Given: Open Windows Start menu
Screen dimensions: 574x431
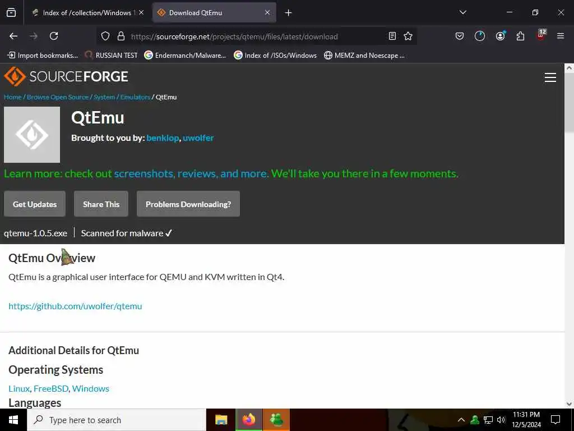Looking at the screenshot, I should 13,420.
